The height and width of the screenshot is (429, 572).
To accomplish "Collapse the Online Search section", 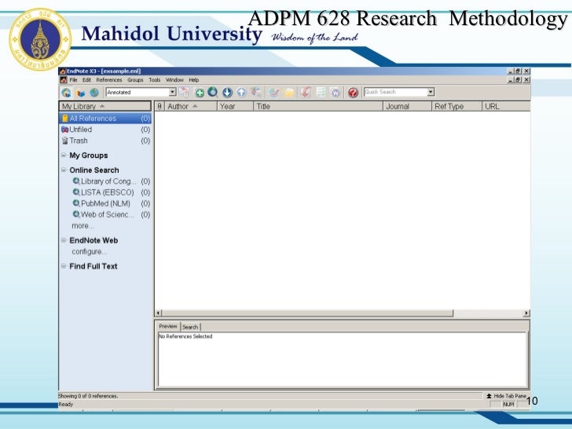I will pos(64,170).
